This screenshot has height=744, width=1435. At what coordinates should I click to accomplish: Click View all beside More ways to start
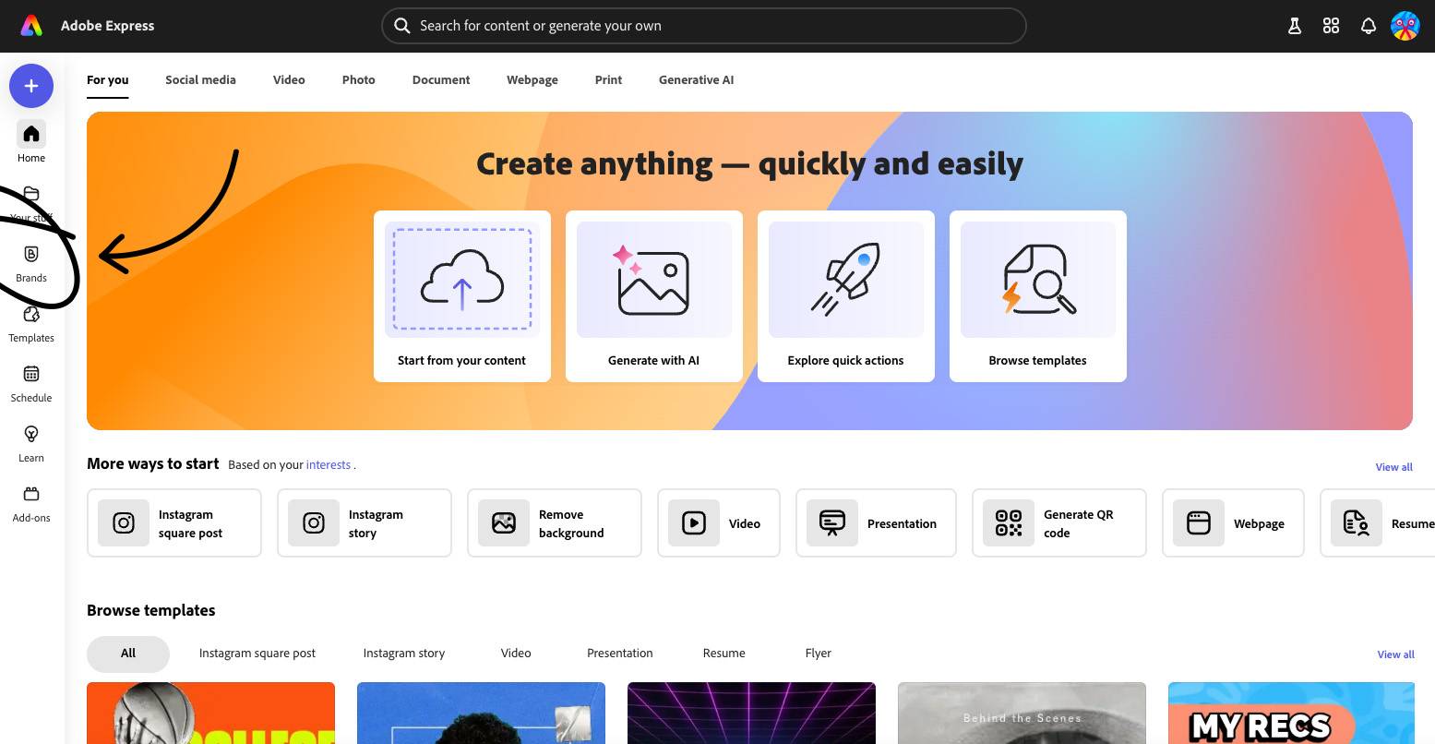click(x=1393, y=467)
